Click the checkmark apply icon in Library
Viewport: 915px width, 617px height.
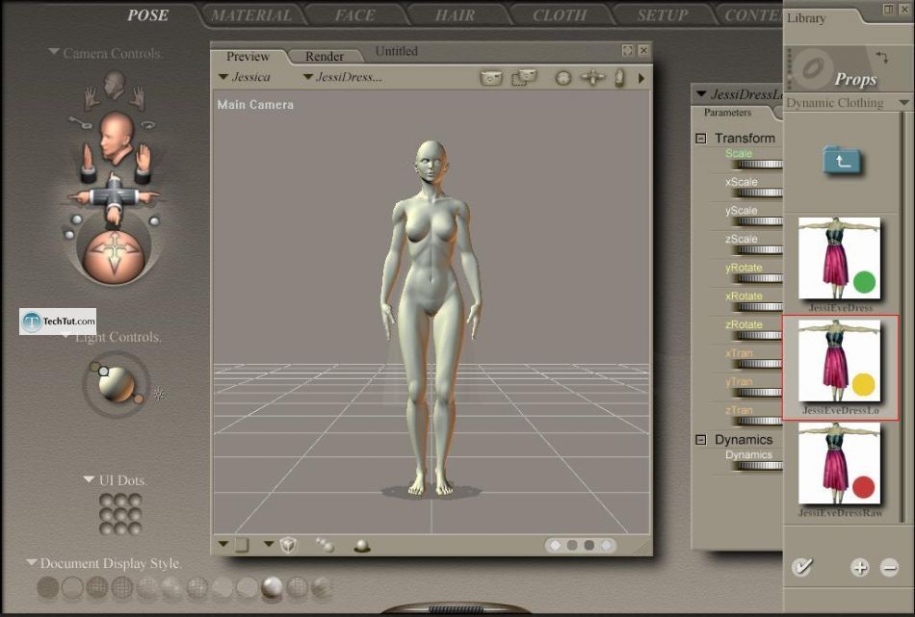tap(800, 567)
